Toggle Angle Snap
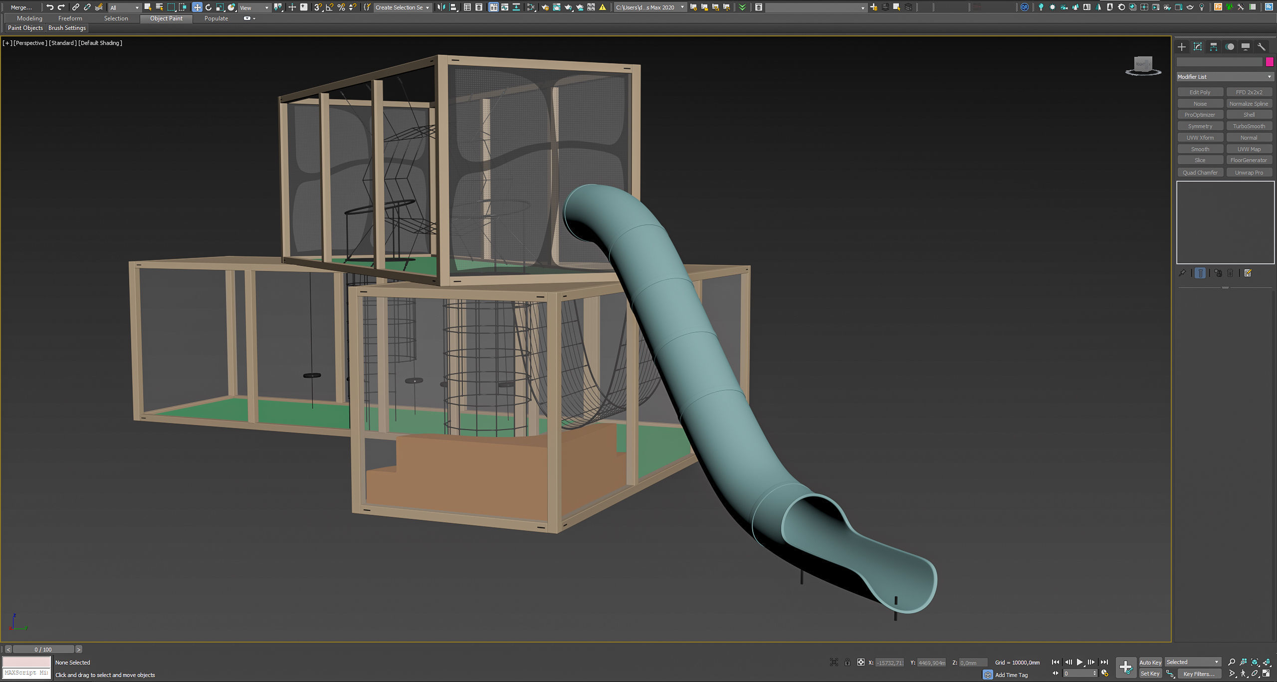This screenshot has height=682, width=1277. pos(329,7)
